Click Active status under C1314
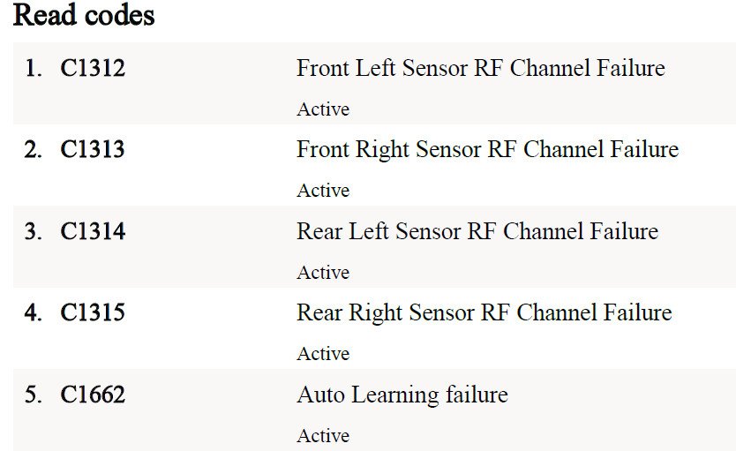The height and width of the screenshot is (451, 736). pyautogui.click(x=323, y=273)
